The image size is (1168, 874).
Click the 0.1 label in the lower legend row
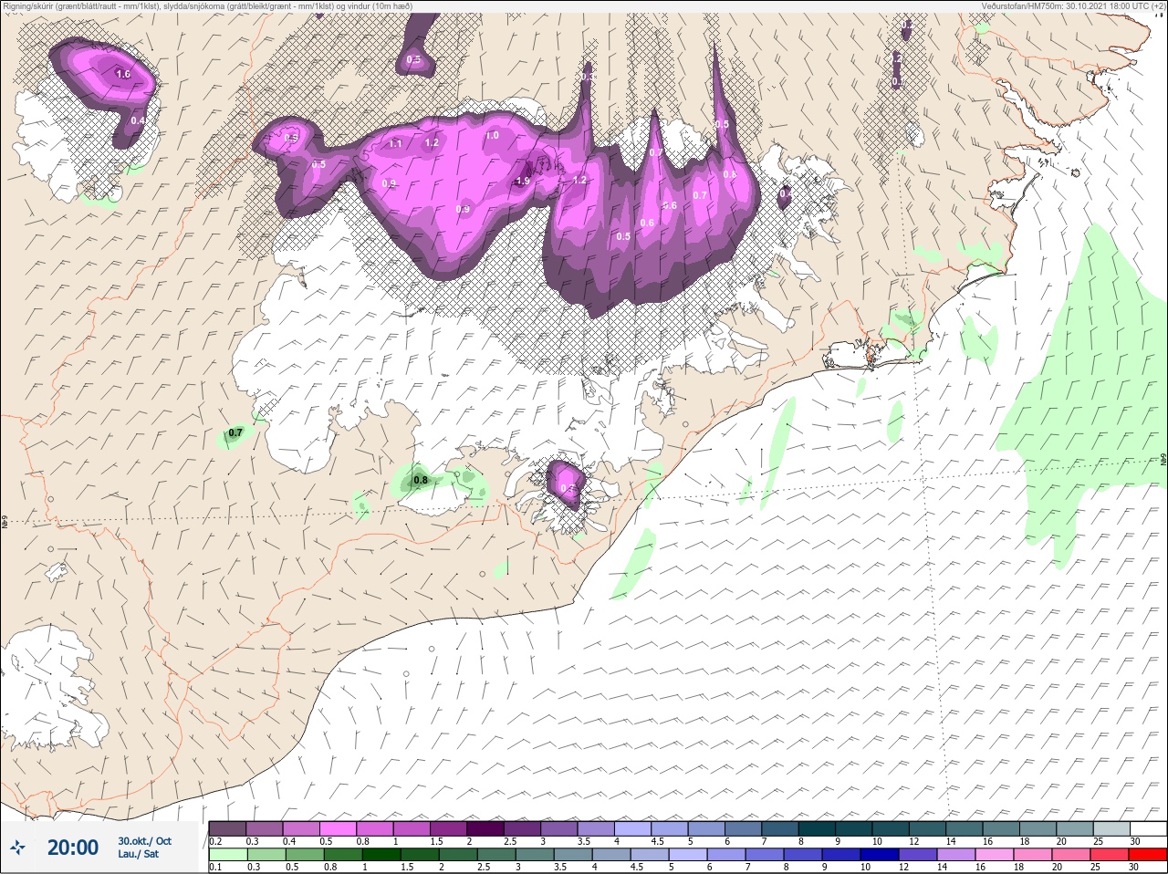pyautogui.click(x=214, y=868)
